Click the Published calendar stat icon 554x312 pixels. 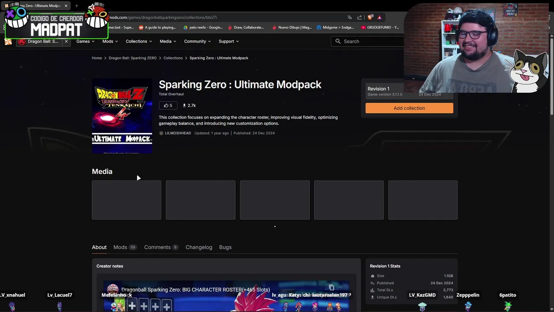pyautogui.click(x=372, y=283)
